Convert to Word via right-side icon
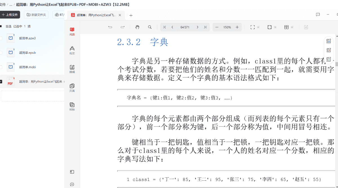The height and width of the screenshot is (188, 338). [x=328, y=41]
